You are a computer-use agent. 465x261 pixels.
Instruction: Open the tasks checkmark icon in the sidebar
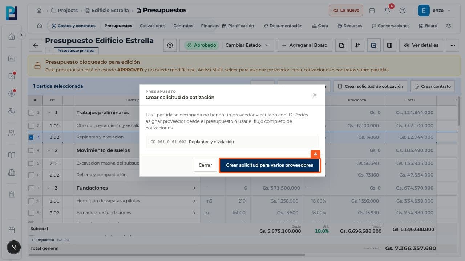[x=12, y=76]
